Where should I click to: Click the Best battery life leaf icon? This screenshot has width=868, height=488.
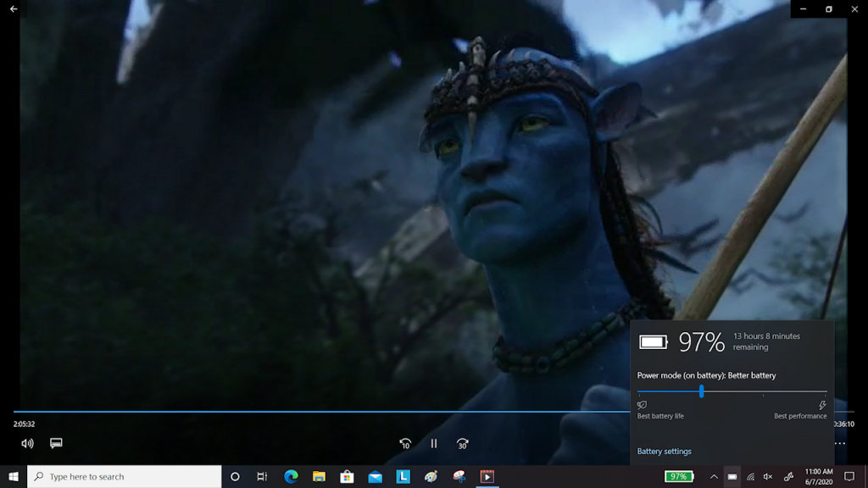643,405
